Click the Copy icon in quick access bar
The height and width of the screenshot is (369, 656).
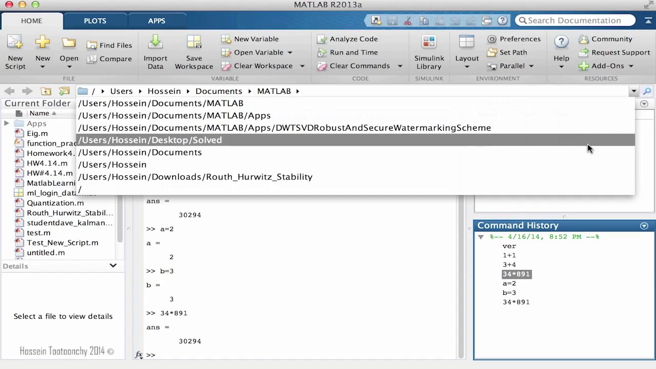click(423, 20)
